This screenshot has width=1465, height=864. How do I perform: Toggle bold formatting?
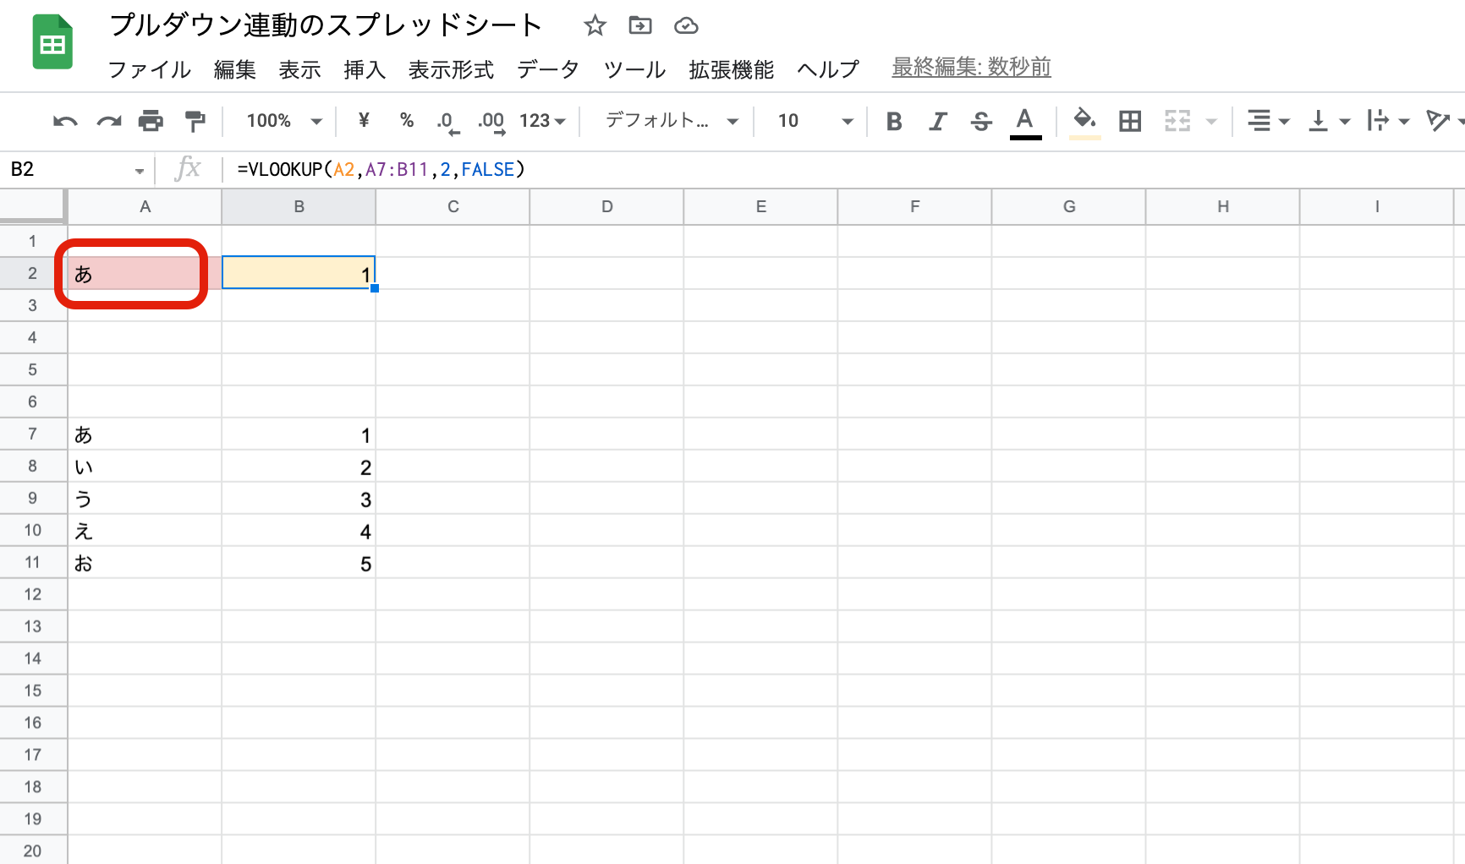894,122
